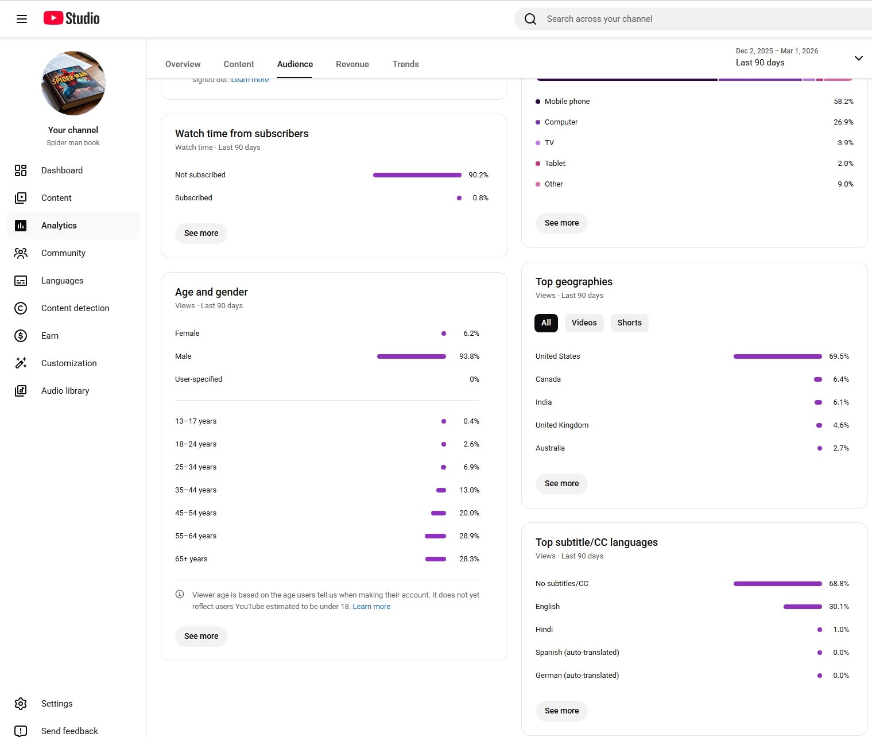This screenshot has width=872, height=737.
Task: Open Dashboard from sidebar icon
Action: pos(21,170)
